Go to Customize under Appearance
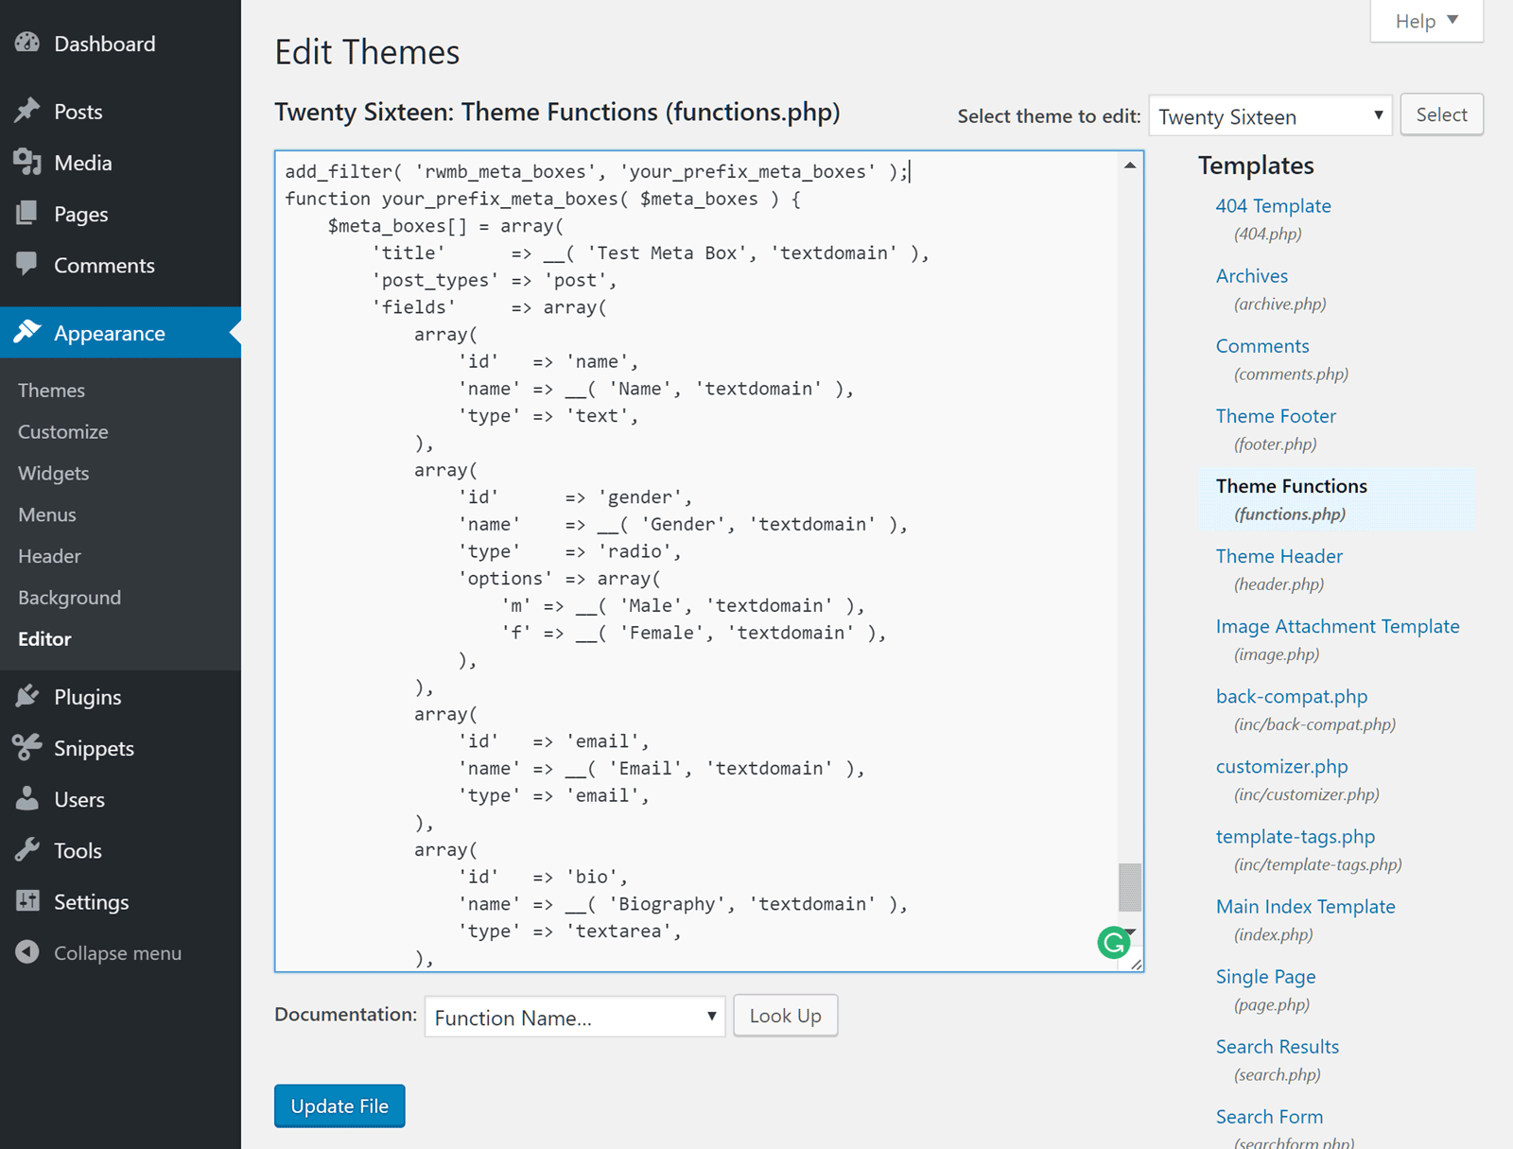The image size is (1513, 1149). pos(63,431)
